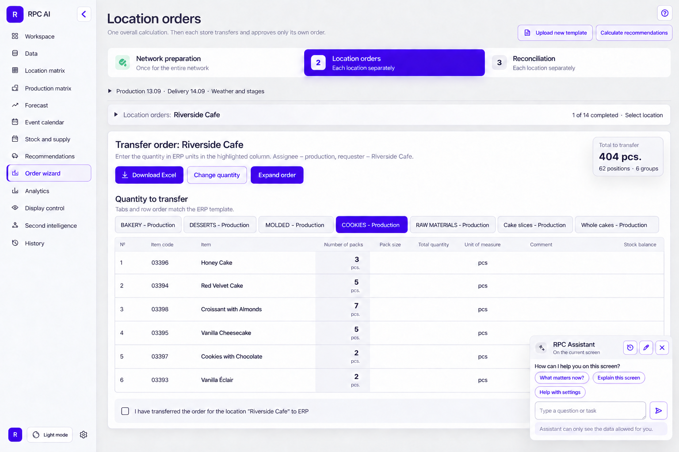This screenshot has width=679, height=452.
Task: Click Download Excel button
Action: pyautogui.click(x=149, y=175)
